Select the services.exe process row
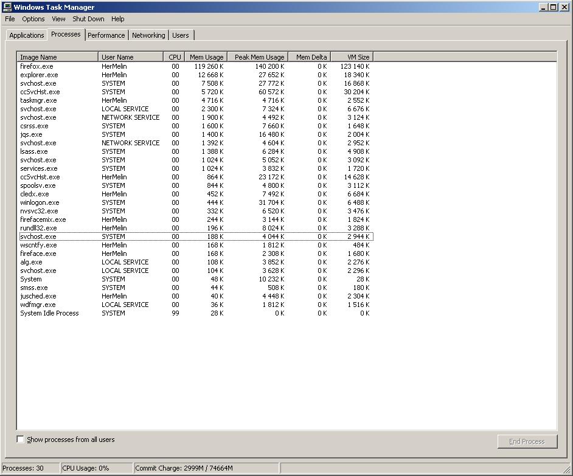This screenshot has width=573, height=476. [x=196, y=168]
